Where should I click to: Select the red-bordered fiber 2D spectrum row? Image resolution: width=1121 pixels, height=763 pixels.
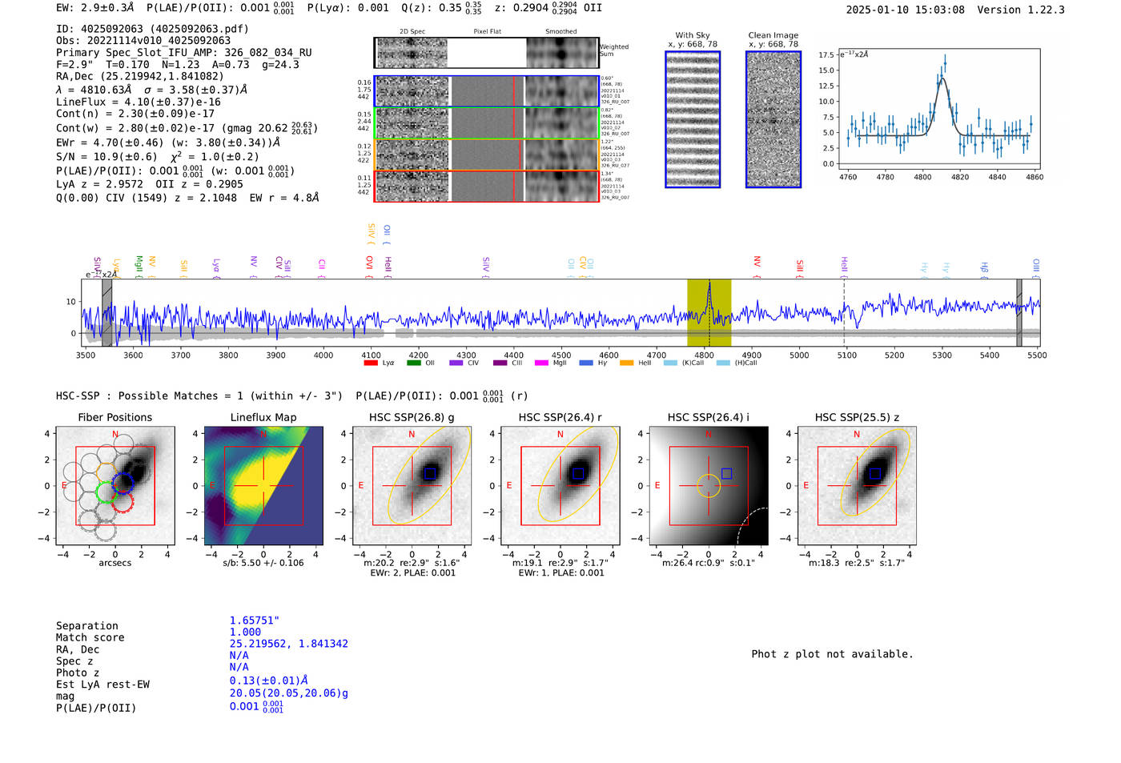pos(487,186)
